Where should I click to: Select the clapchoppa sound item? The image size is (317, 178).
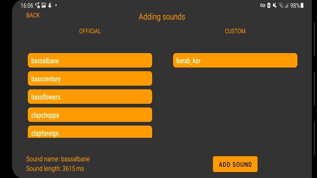(x=90, y=115)
